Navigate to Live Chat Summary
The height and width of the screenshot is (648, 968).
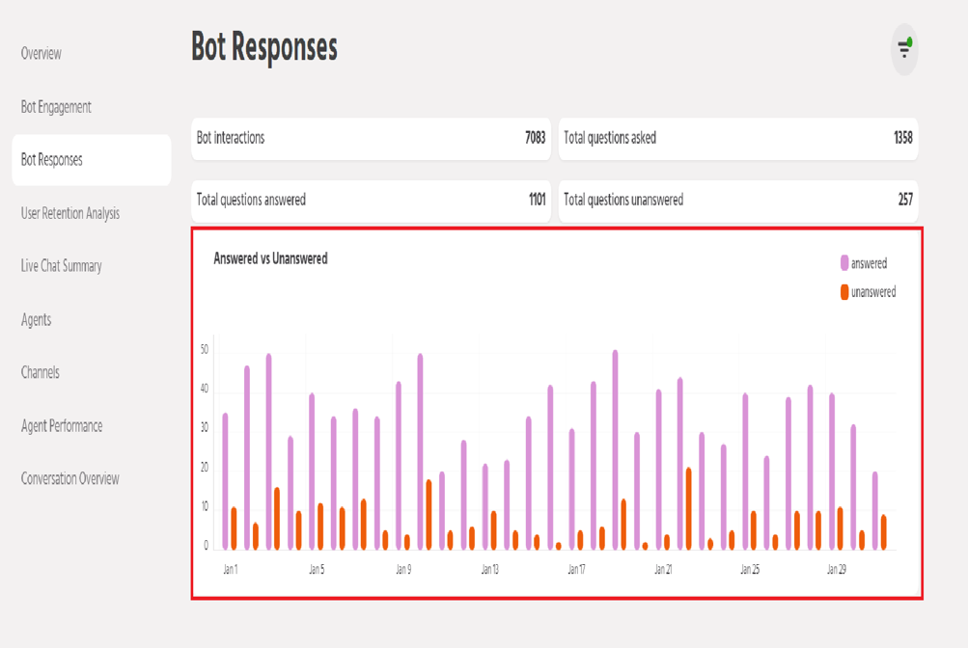(x=62, y=266)
